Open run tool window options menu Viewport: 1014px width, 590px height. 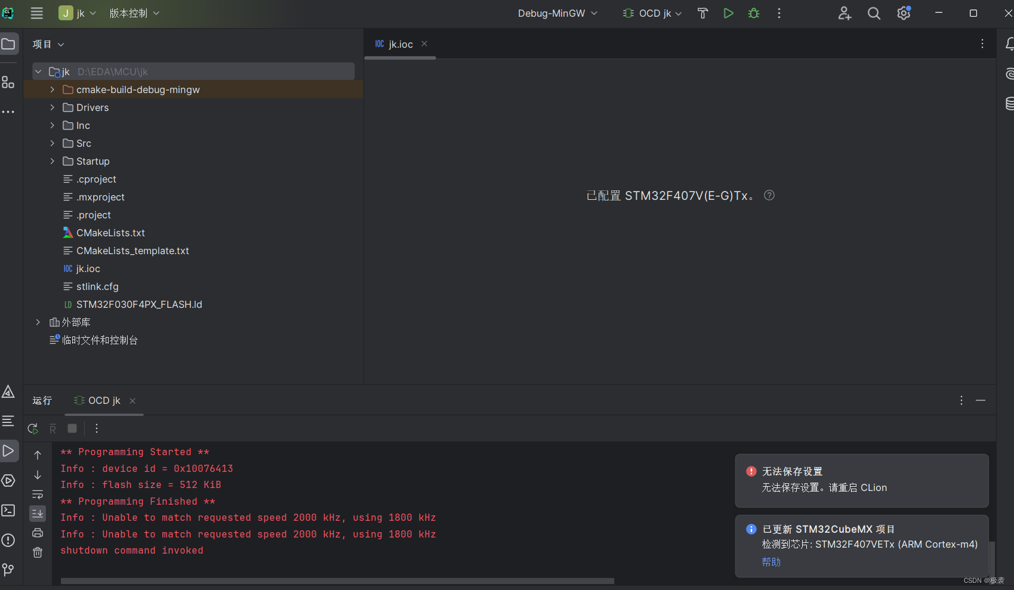click(961, 400)
